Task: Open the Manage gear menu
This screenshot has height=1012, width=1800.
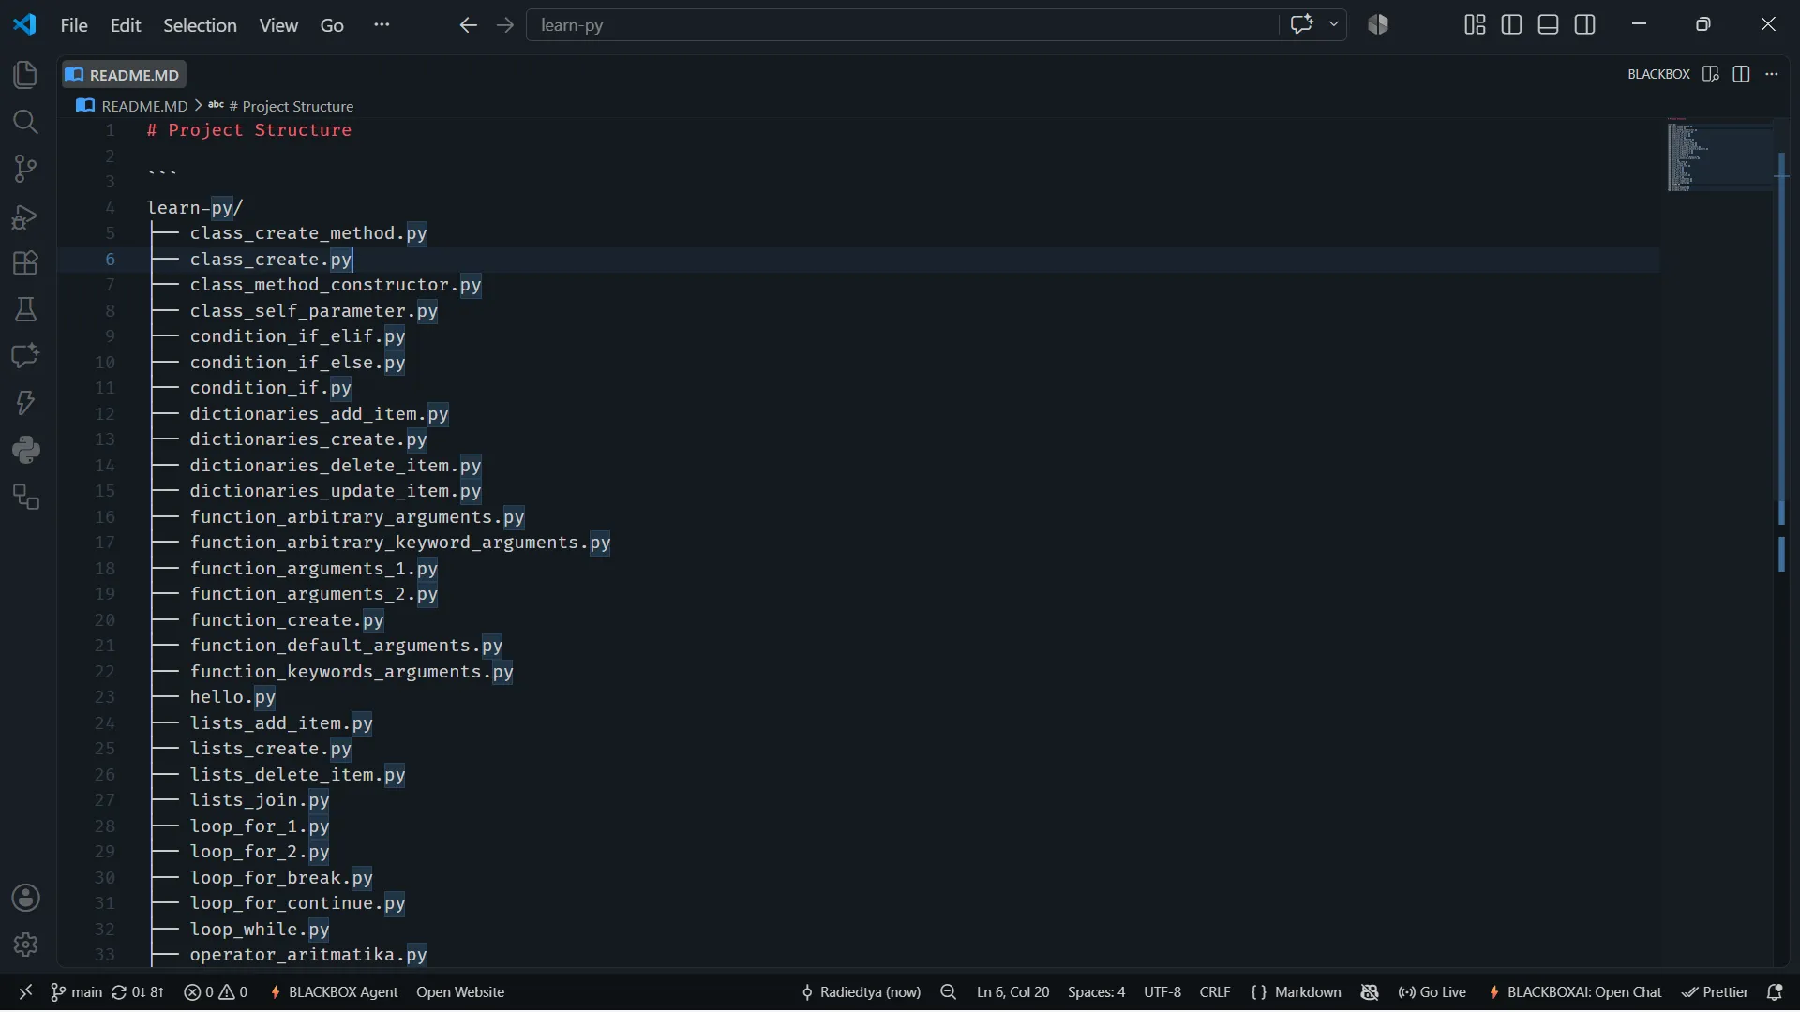Action: (25, 945)
